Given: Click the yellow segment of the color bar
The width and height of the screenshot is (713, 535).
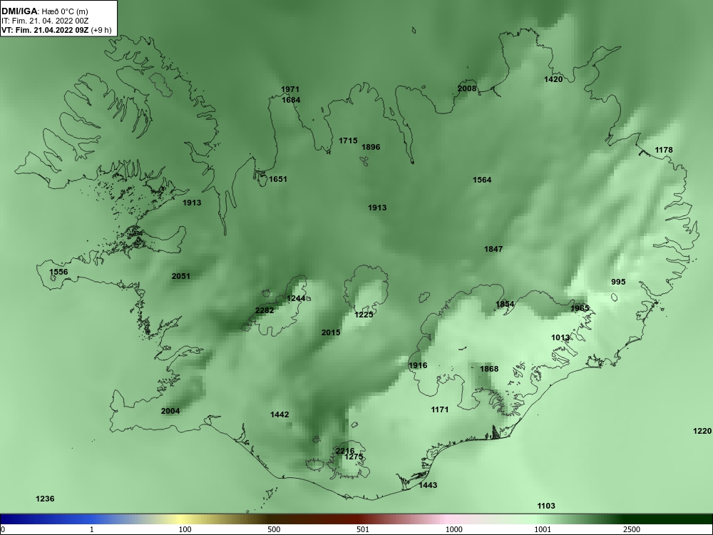Looking at the screenshot, I should point(182,519).
